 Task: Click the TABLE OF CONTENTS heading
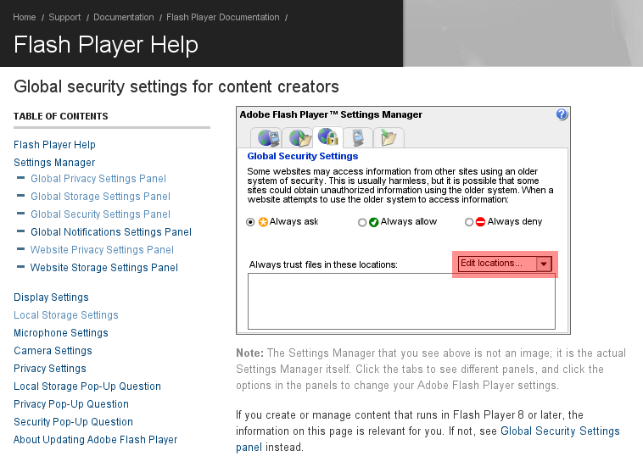coord(61,116)
